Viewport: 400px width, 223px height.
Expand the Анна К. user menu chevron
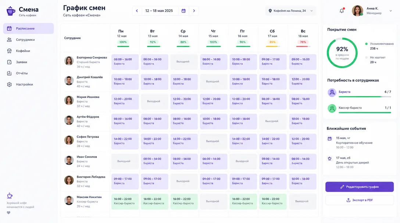(390, 11)
